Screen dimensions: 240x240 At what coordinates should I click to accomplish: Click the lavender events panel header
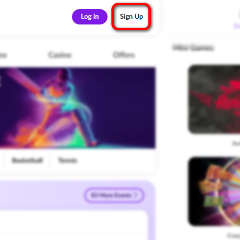pos(77,195)
